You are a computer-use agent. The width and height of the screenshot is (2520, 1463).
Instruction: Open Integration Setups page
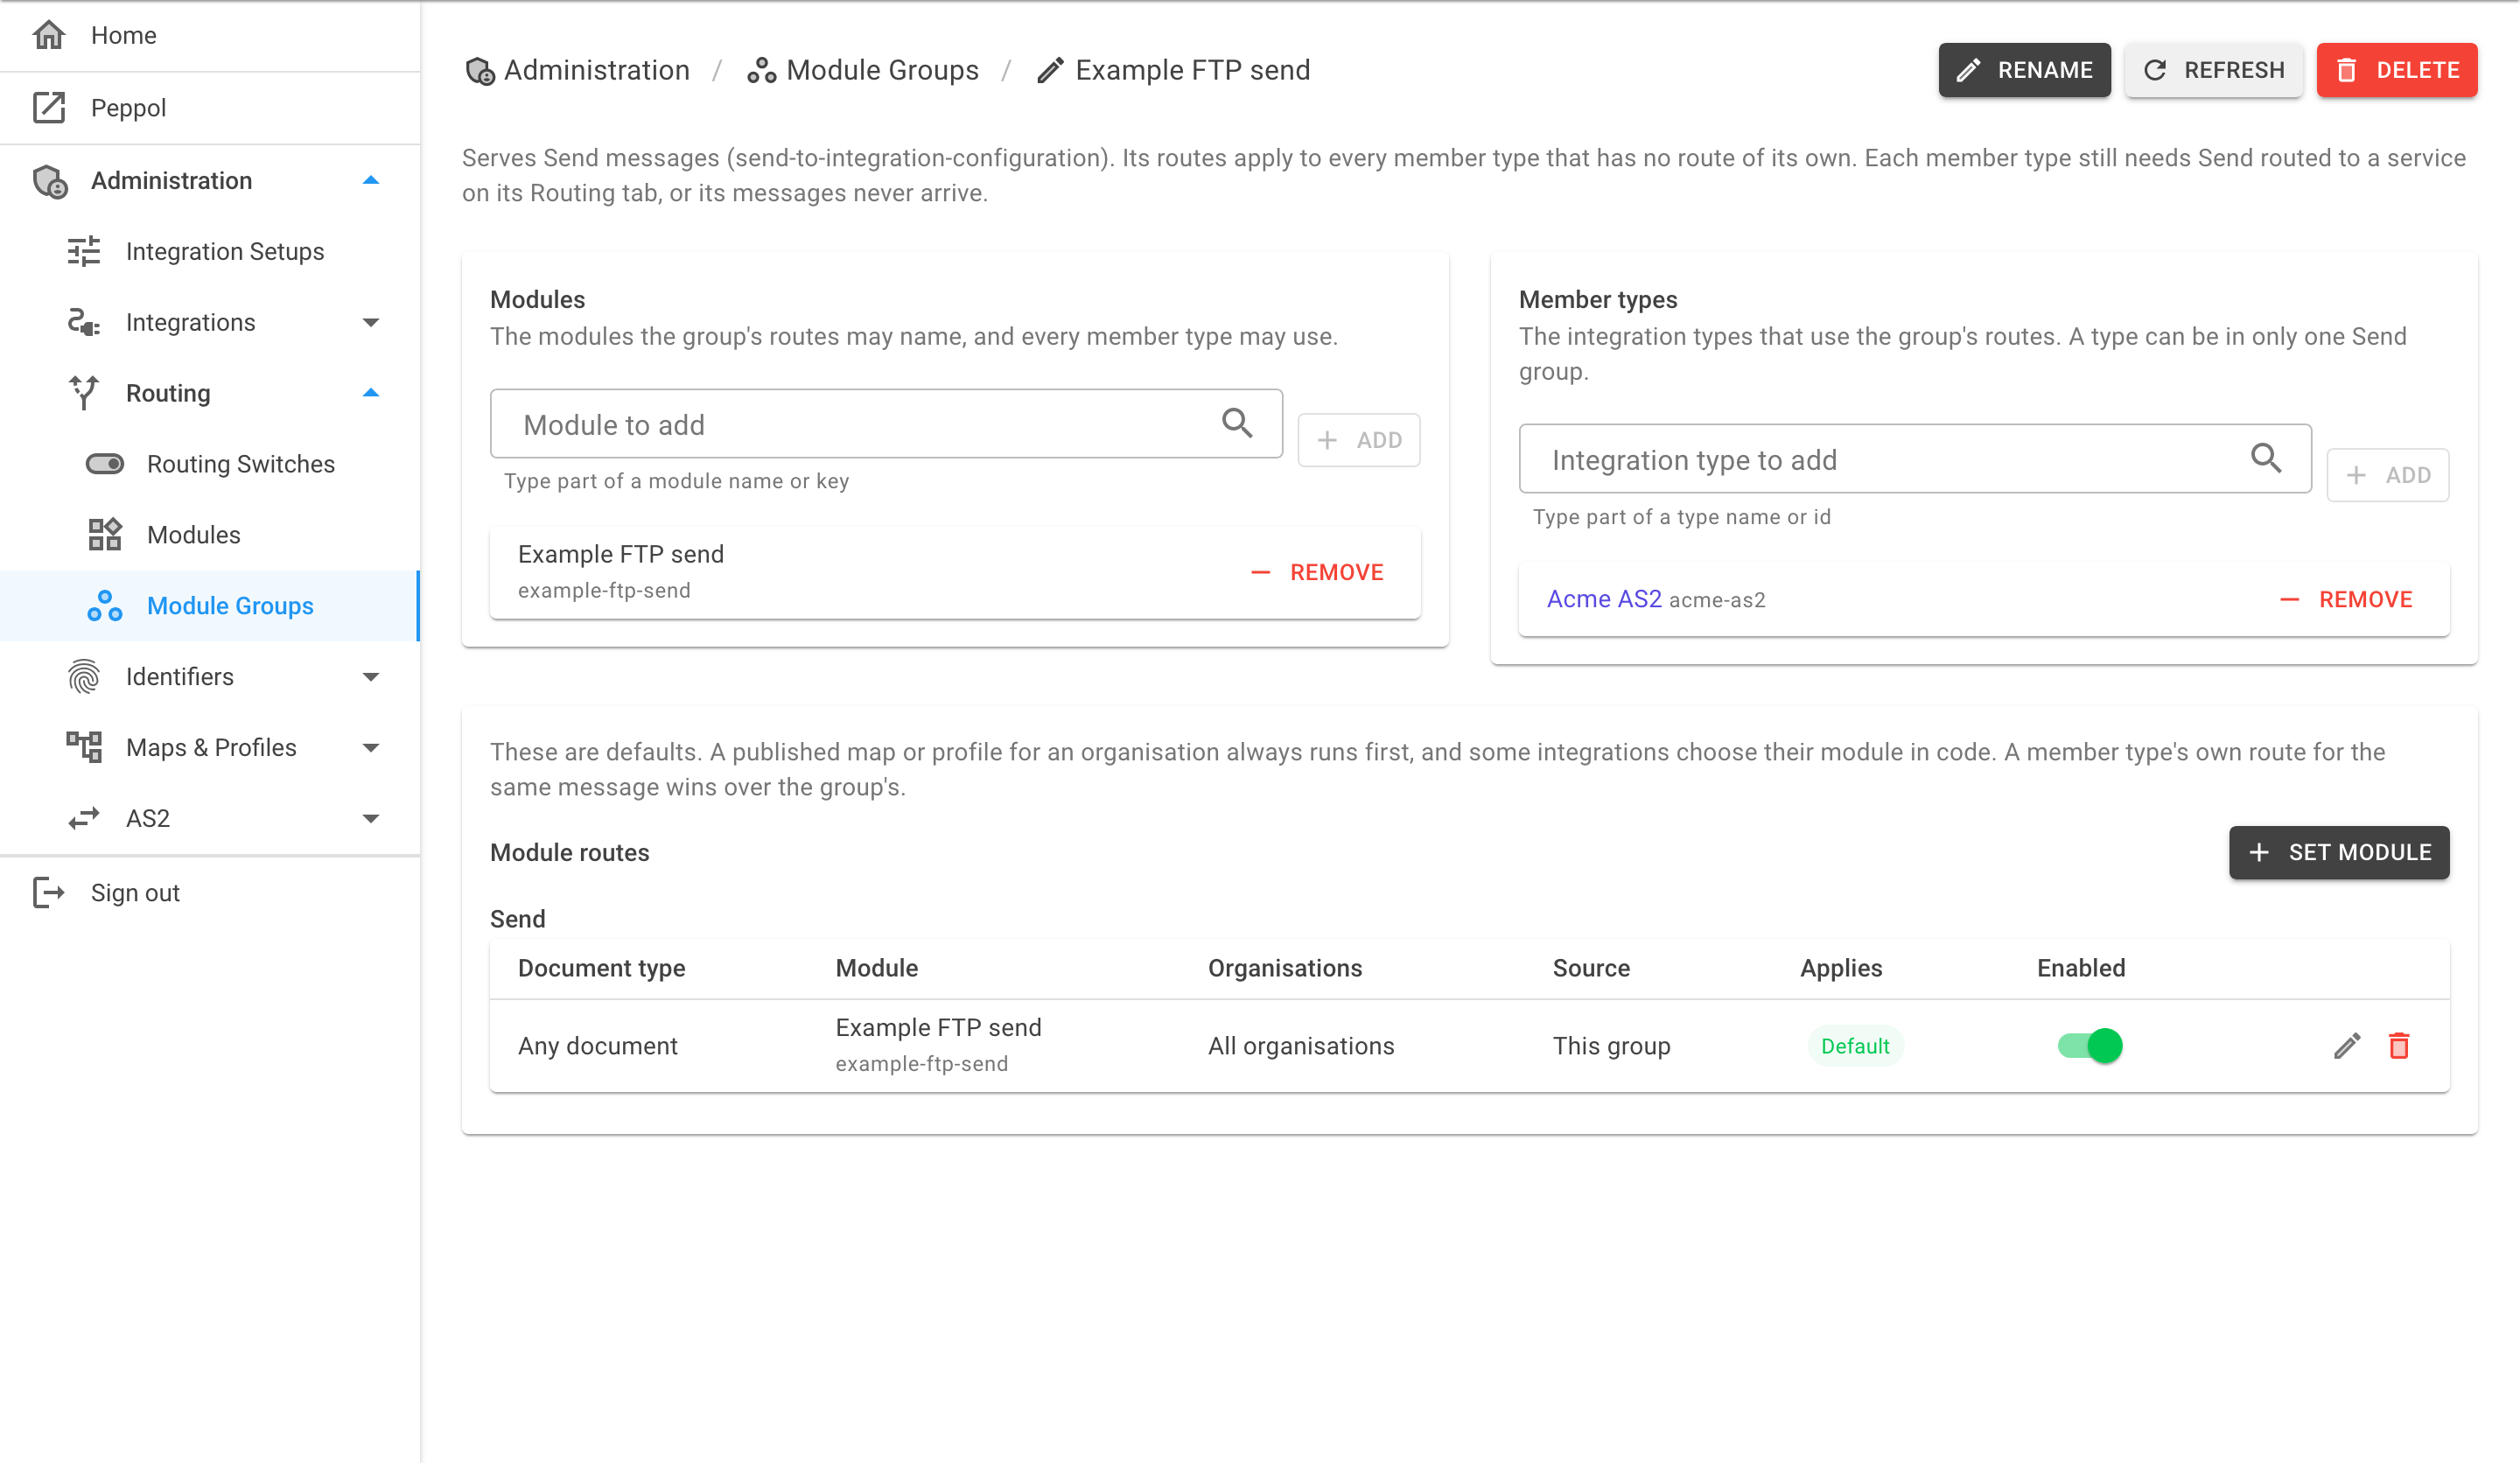coord(209,251)
